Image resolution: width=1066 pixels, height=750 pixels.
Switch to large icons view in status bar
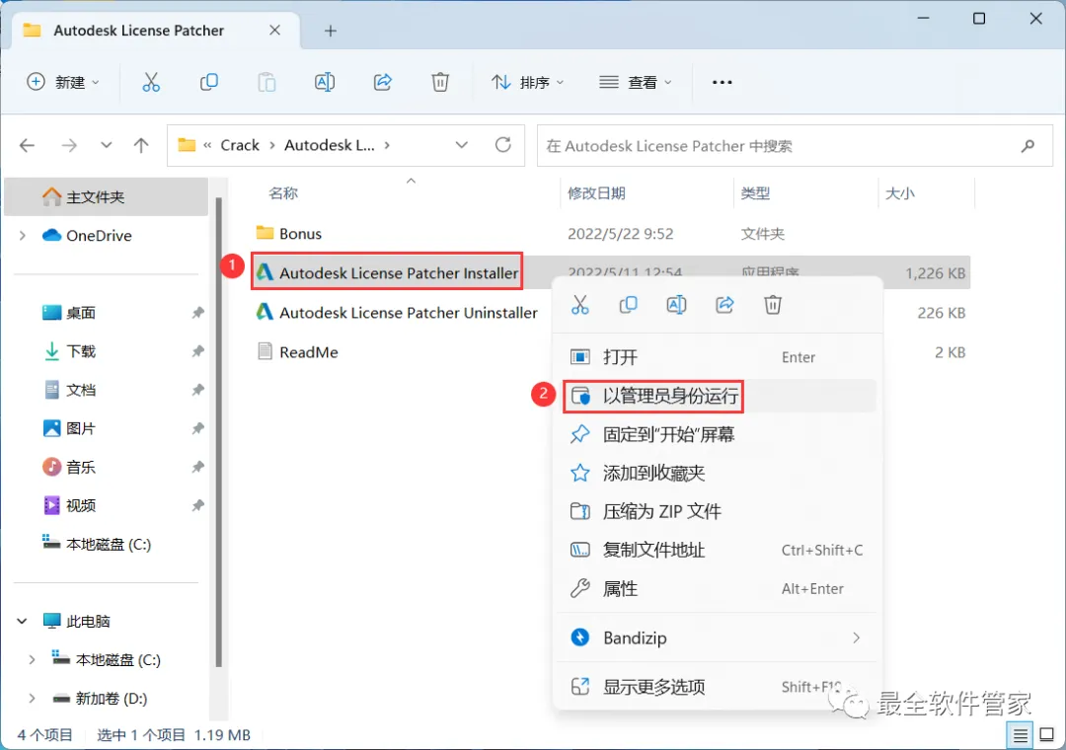[1047, 735]
